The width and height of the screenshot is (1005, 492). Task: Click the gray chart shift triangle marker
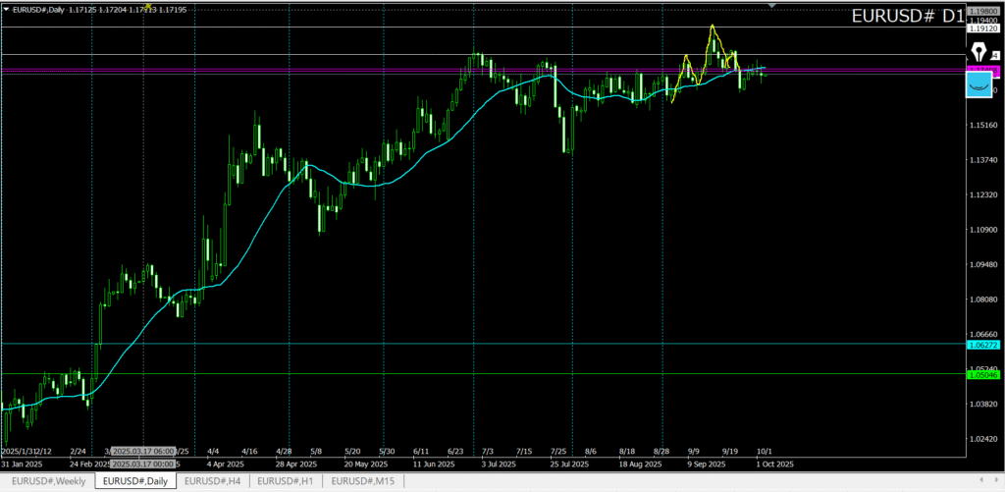pos(772,6)
